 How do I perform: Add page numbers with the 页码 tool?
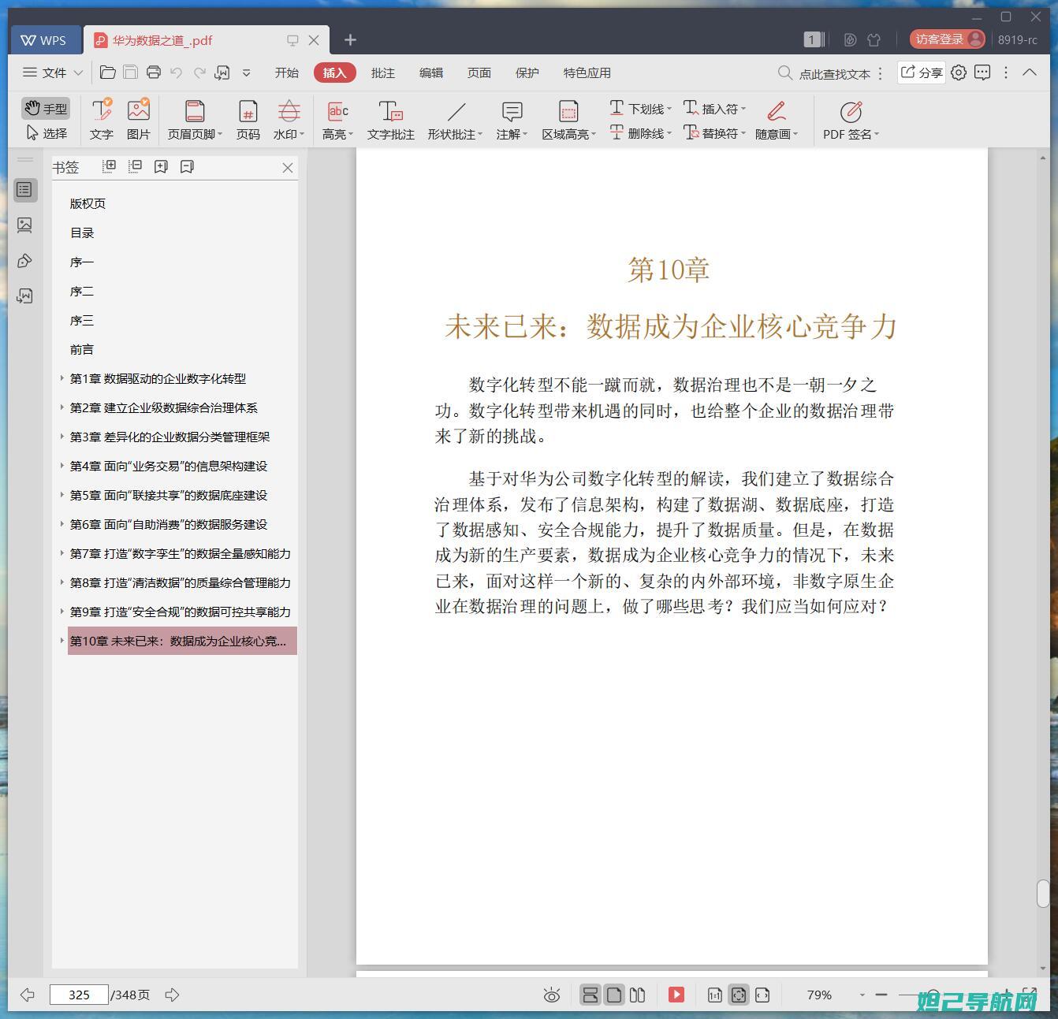(248, 120)
